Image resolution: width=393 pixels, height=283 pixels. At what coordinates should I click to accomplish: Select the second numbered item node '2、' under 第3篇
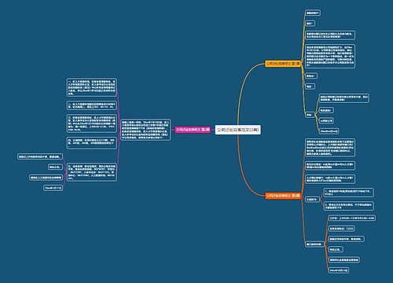pyautogui.click(x=349, y=206)
